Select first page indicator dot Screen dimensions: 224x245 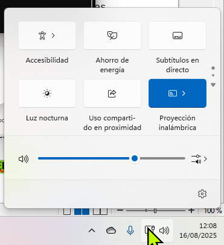[x=213, y=68]
